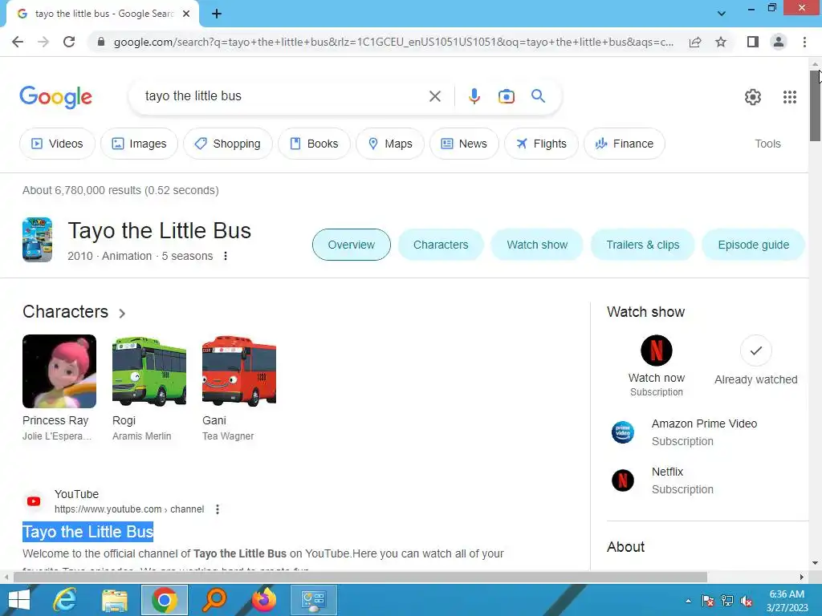The image size is (822, 616).
Task: Open site info lock icon
Action: pyautogui.click(x=101, y=42)
